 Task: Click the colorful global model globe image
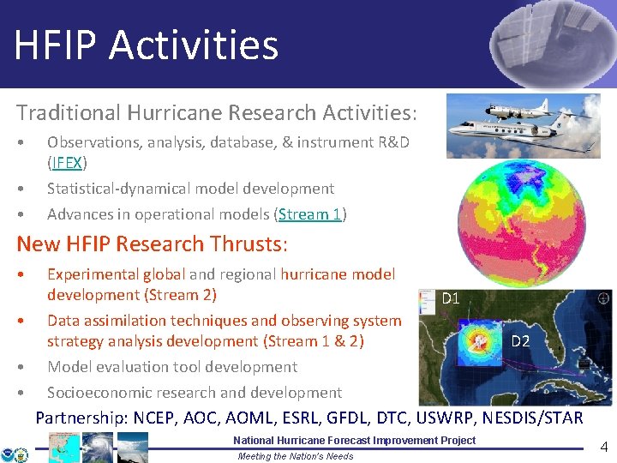pos(521,223)
